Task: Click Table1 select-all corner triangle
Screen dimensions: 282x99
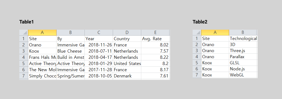Action: [x=24, y=33]
